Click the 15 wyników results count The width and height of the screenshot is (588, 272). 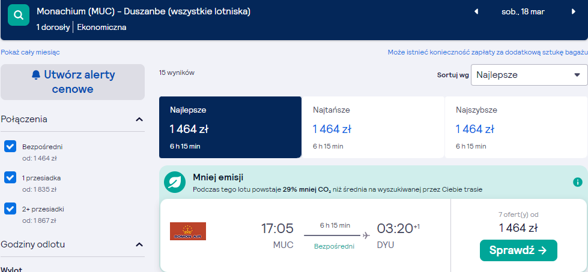coord(177,73)
